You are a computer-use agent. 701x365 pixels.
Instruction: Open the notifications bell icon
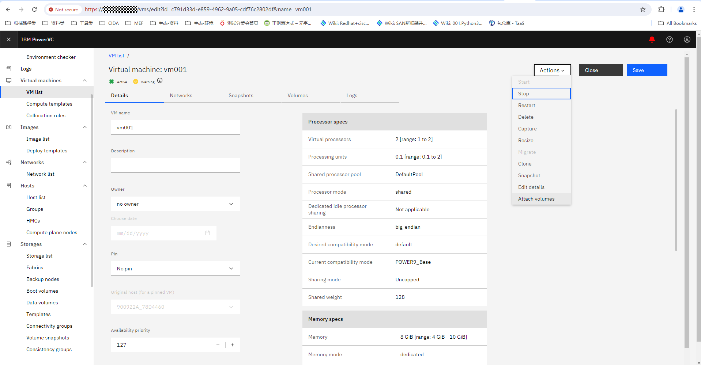click(x=652, y=39)
